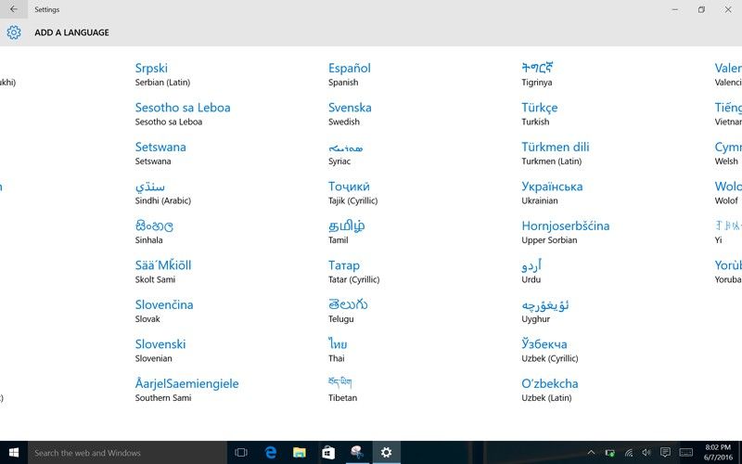Select the Thai language
742x464 pixels.
click(x=338, y=351)
